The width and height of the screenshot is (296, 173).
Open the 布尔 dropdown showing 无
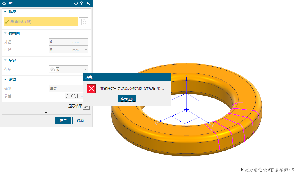[x=68, y=69]
